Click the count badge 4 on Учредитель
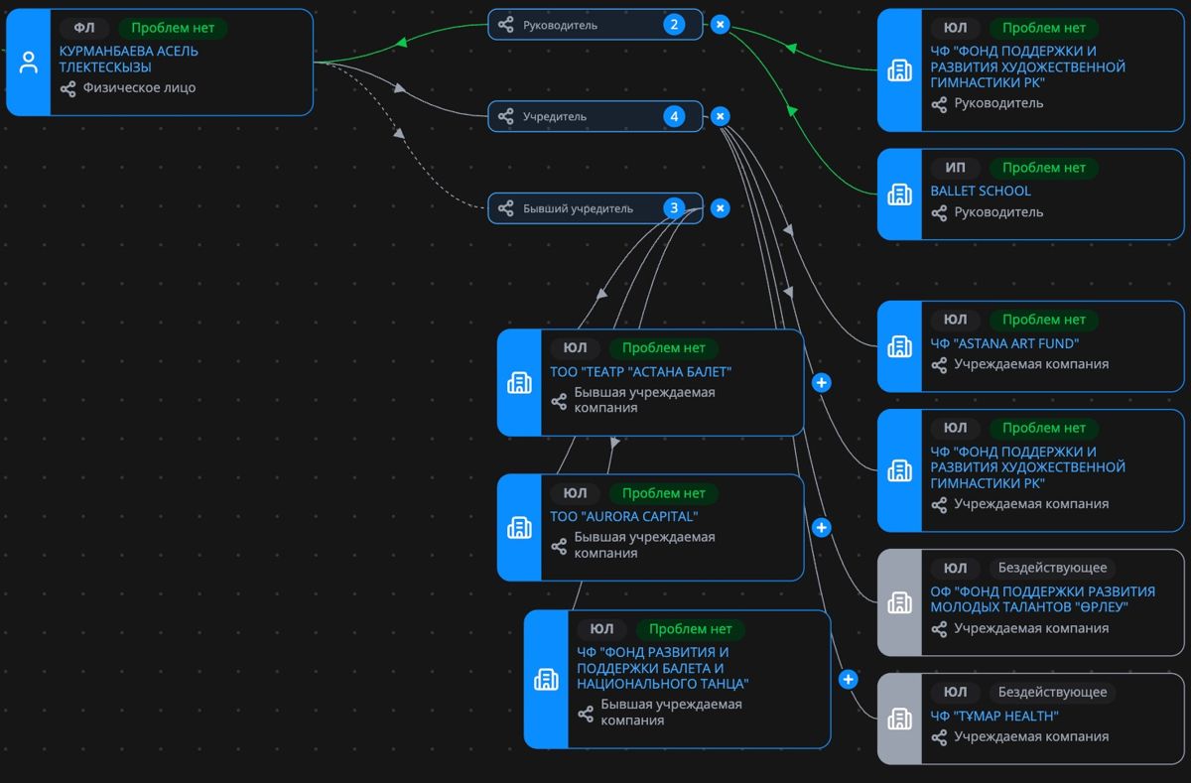Viewport: 1191px width, 783px height. click(675, 116)
